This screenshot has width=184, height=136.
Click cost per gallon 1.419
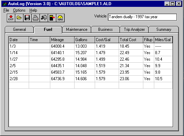107,46
